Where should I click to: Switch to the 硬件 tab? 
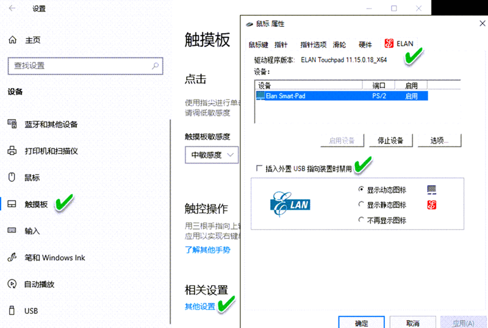[x=365, y=45]
